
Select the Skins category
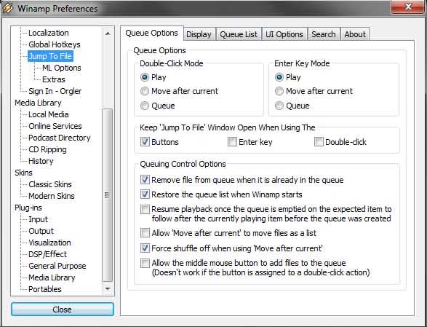[23, 173]
